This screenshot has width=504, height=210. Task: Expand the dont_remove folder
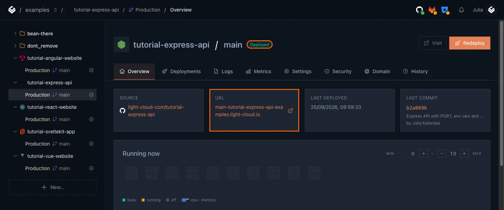point(15,46)
